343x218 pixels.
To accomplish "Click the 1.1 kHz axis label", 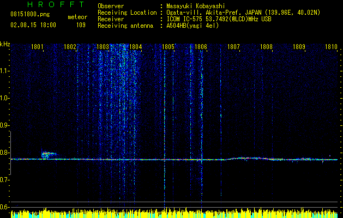I will point(5,71).
